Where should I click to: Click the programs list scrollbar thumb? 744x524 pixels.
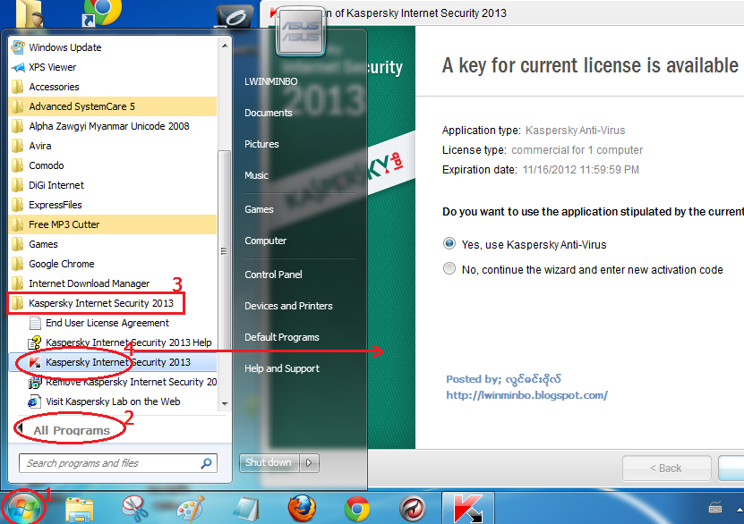click(x=225, y=251)
